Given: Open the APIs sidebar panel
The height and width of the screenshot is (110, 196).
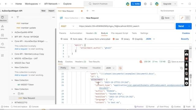Looking at the screenshot, I should coord(2,28).
